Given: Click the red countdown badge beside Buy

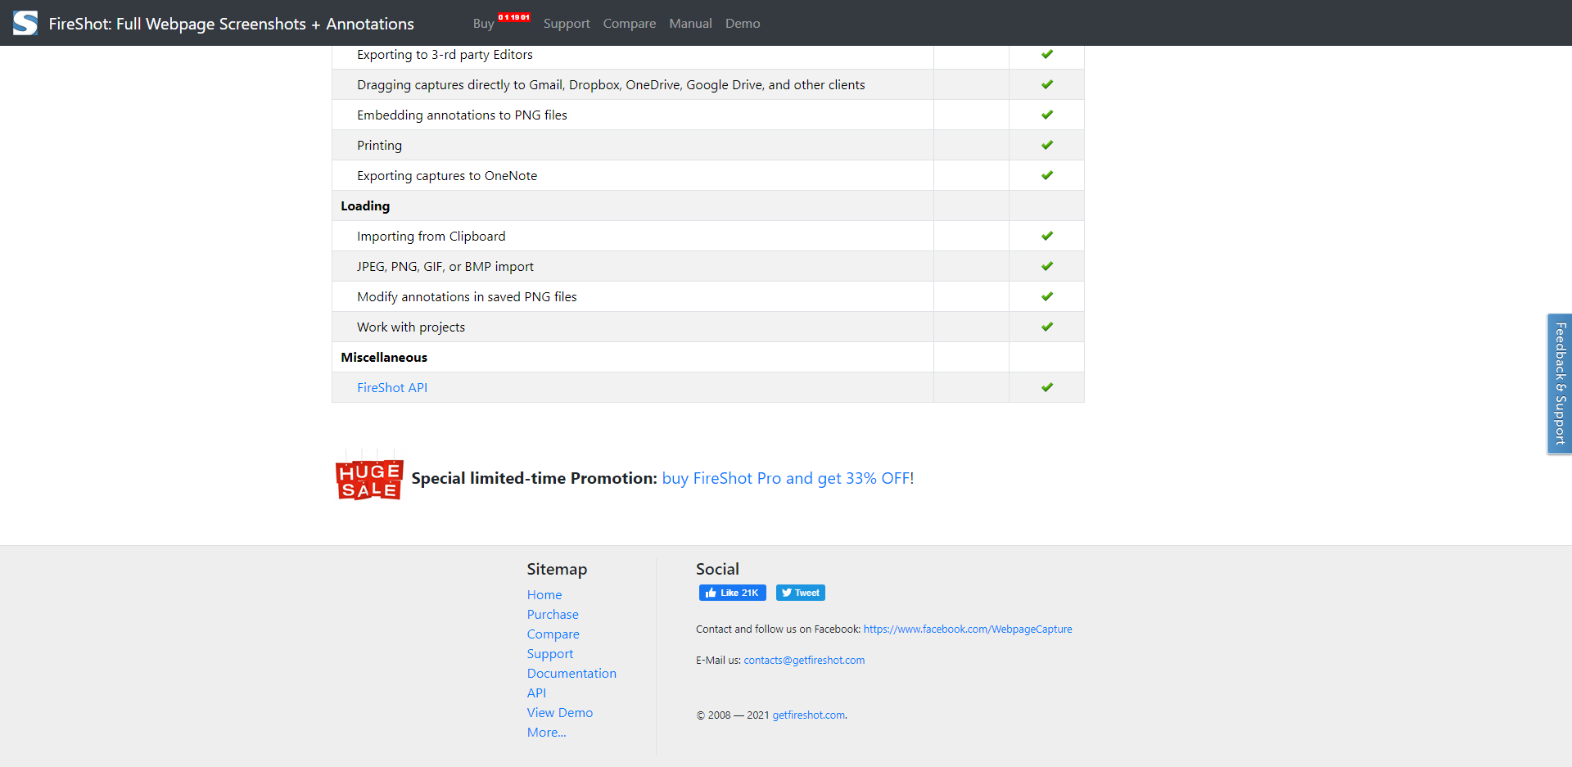Looking at the screenshot, I should (514, 17).
